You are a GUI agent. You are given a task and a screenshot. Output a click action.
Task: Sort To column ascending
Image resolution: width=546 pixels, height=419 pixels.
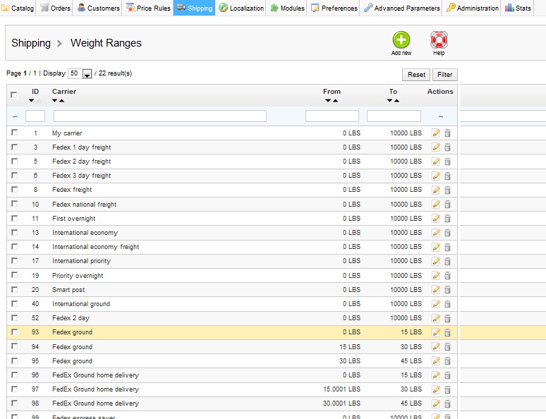pyautogui.click(x=396, y=101)
